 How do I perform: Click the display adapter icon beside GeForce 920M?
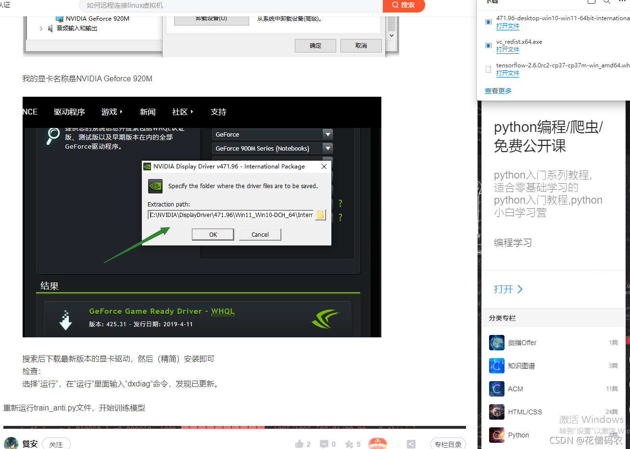click(60, 19)
